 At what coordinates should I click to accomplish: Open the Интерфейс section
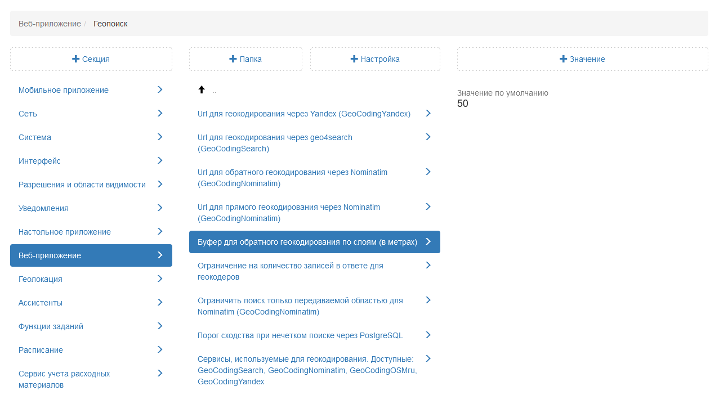(x=39, y=161)
